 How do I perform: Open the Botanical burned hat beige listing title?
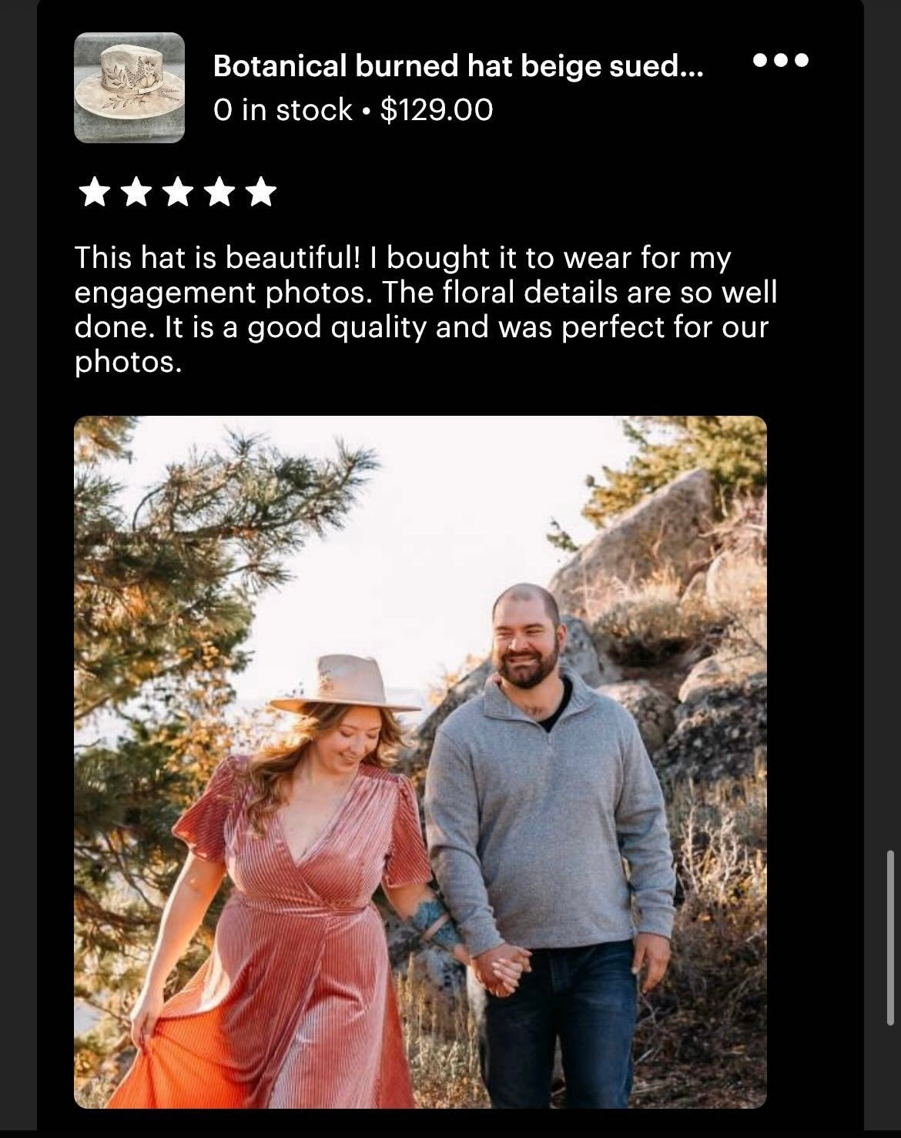tap(458, 66)
